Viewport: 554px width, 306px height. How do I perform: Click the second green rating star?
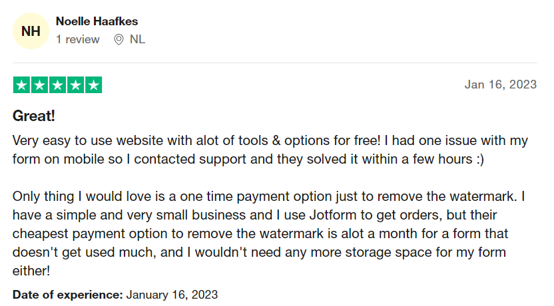click(39, 85)
